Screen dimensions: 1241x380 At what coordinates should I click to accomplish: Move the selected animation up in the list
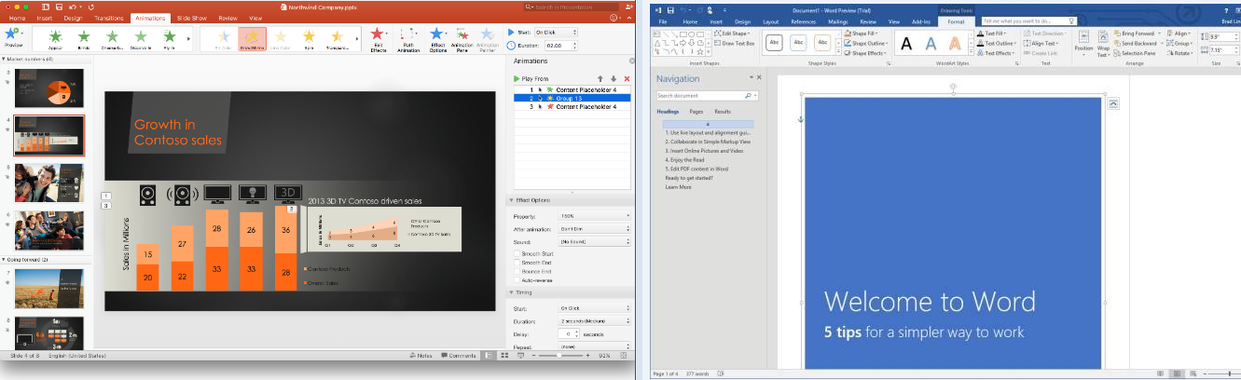tap(600, 79)
